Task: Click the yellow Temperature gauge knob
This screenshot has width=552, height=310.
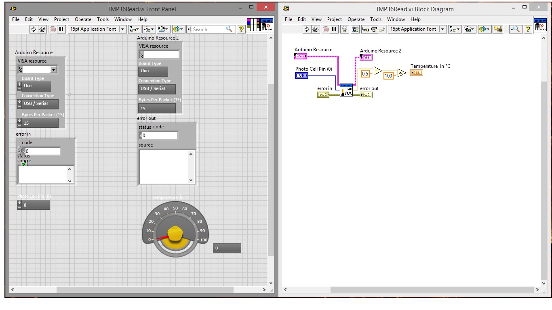Action: coord(175,233)
